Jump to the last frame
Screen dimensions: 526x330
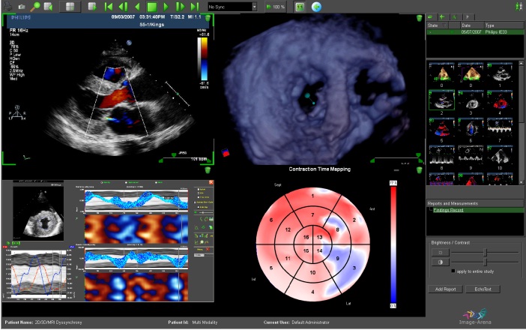pyautogui.click(x=195, y=7)
